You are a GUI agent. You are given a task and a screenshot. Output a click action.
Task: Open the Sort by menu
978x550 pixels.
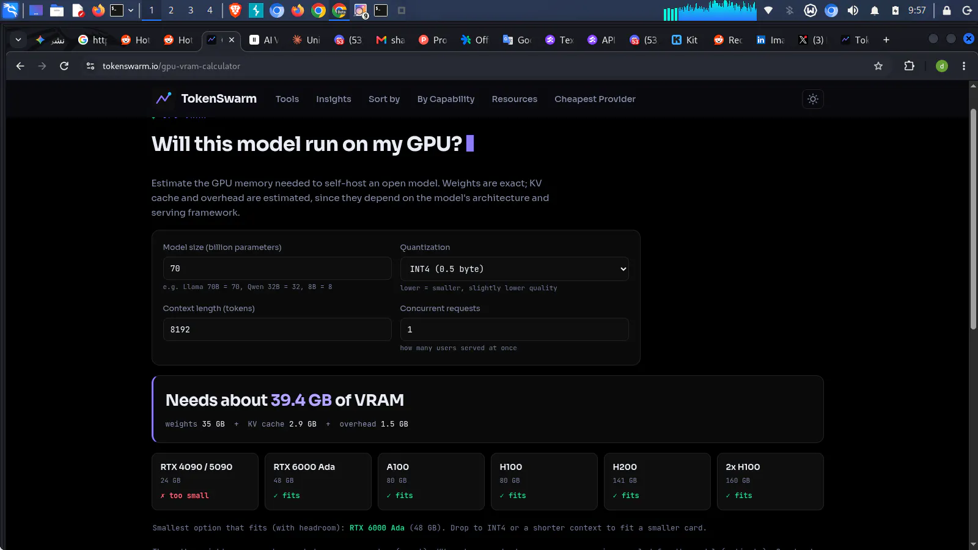384,99
